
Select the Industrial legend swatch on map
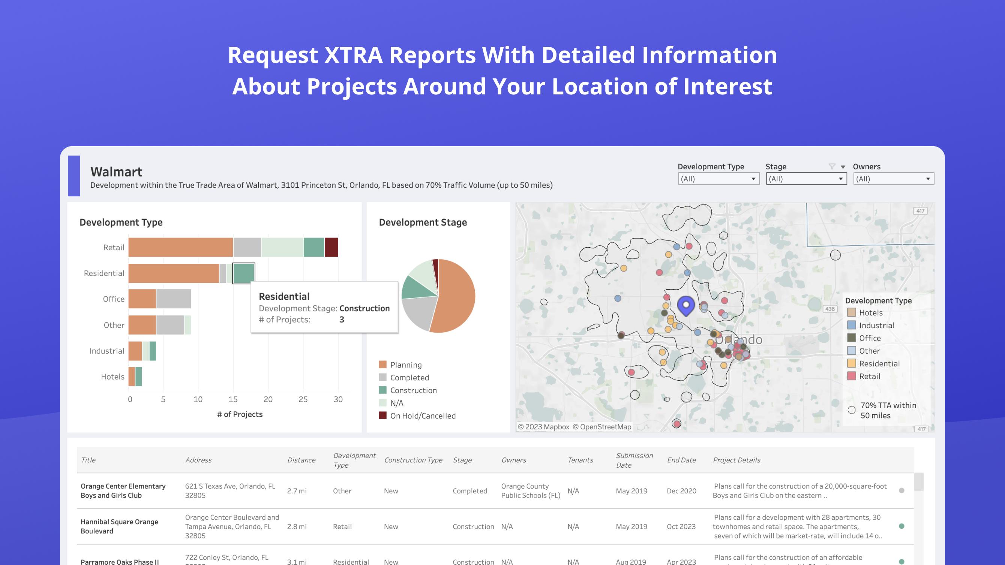click(x=852, y=325)
